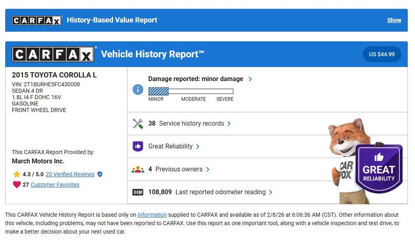This screenshot has height=242, width=415.
Task: Click the wrench and screwdriver service icon
Action: tap(138, 124)
